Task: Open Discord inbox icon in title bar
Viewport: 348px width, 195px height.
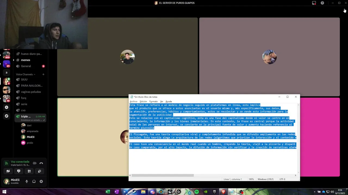Action: (x=314, y=3)
